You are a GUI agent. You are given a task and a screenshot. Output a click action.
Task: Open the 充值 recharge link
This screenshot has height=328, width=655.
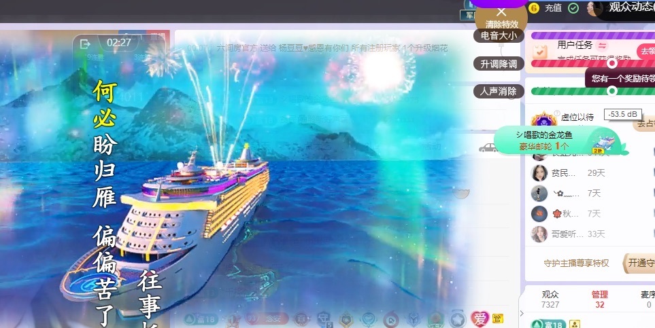553,8
